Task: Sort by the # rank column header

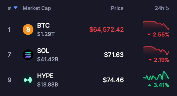Action: click(9, 8)
